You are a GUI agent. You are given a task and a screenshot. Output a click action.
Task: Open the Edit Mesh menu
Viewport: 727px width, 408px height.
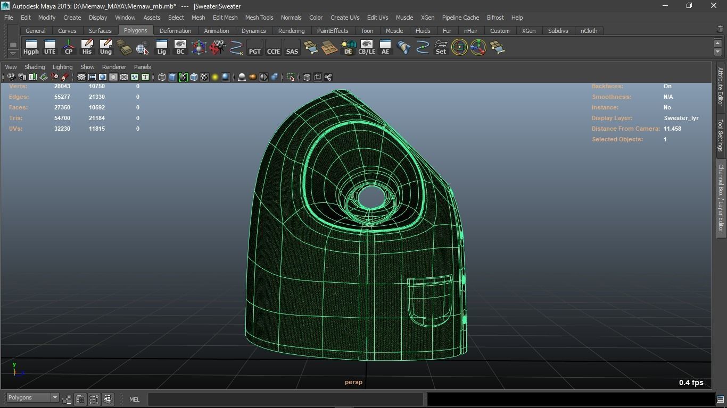225,18
